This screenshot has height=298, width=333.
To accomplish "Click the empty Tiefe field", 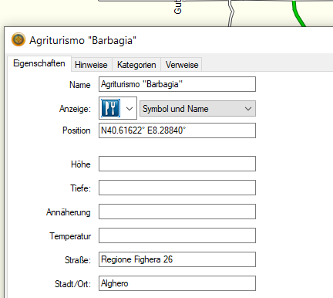I will tap(177, 188).
